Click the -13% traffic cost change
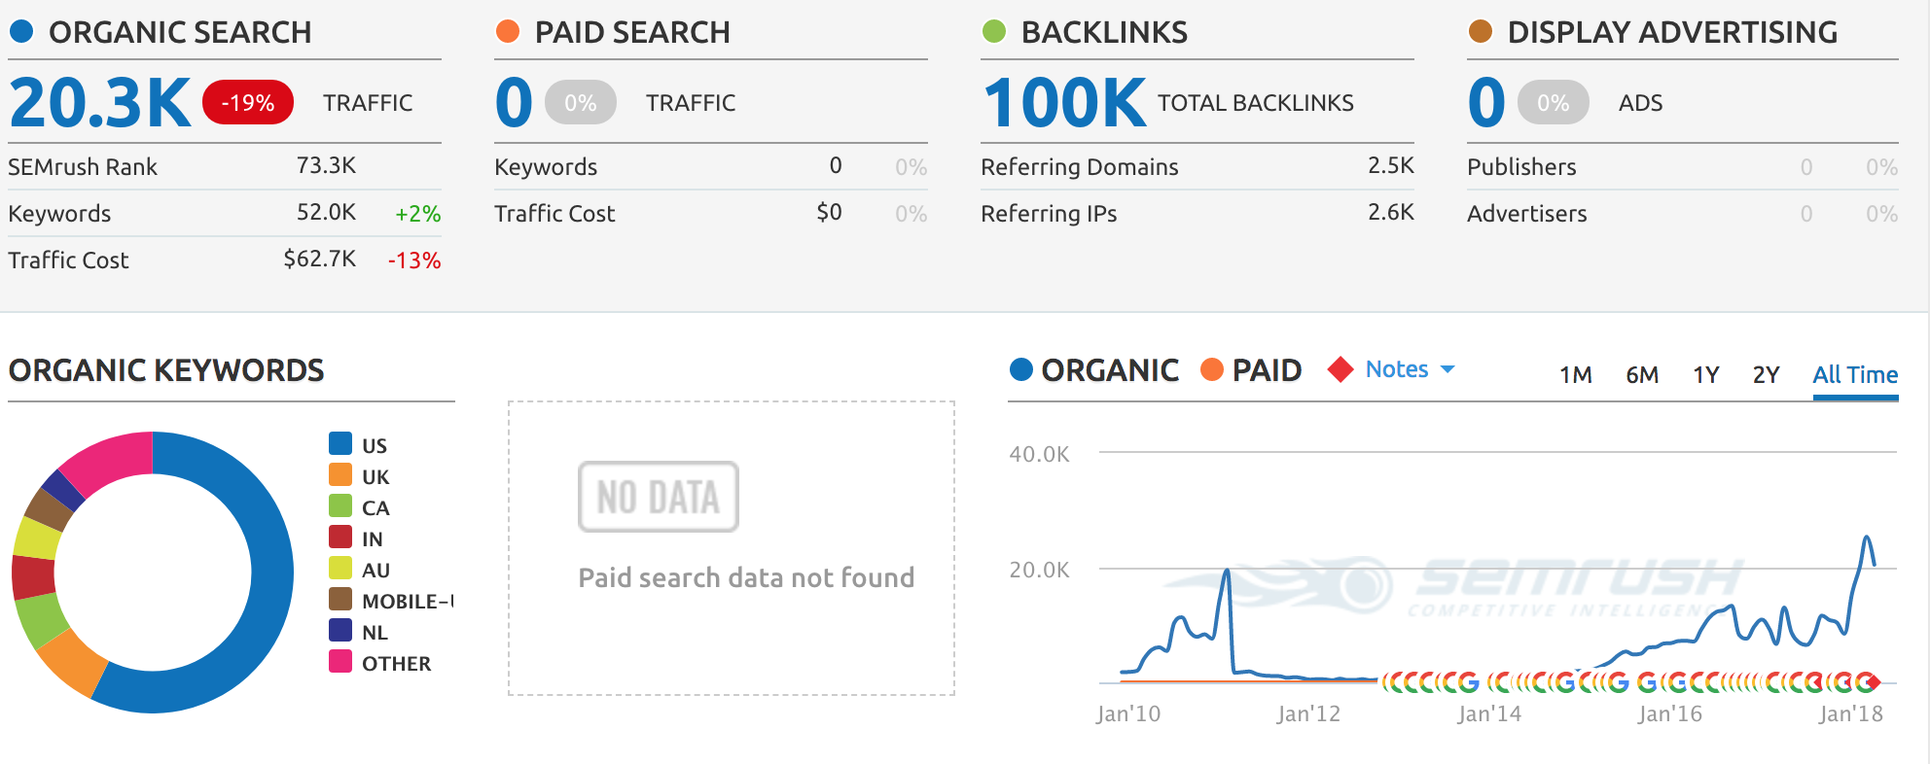 tap(414, 260)
